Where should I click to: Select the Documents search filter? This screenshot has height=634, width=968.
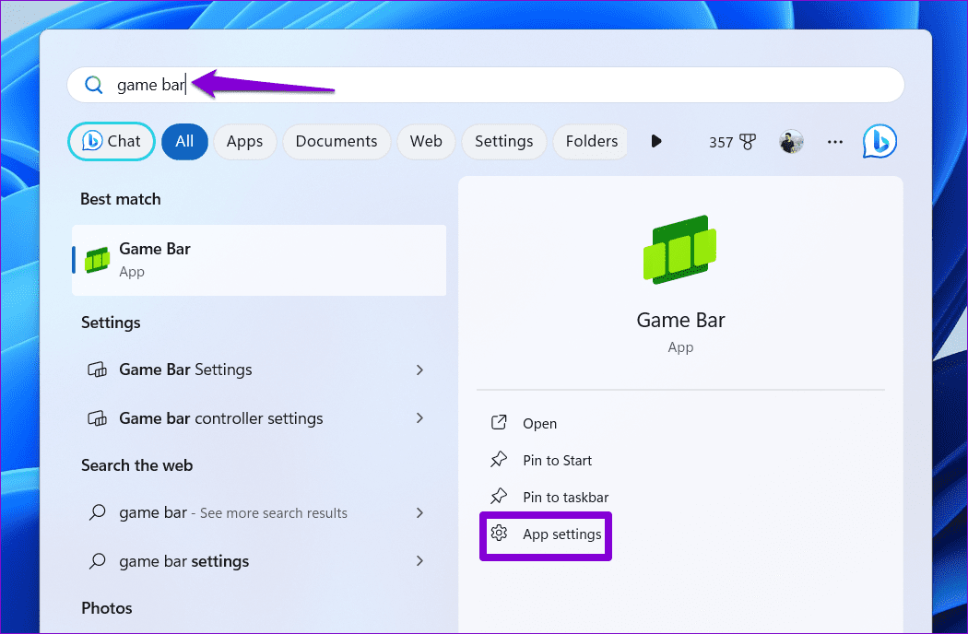[x=336, y=141]
